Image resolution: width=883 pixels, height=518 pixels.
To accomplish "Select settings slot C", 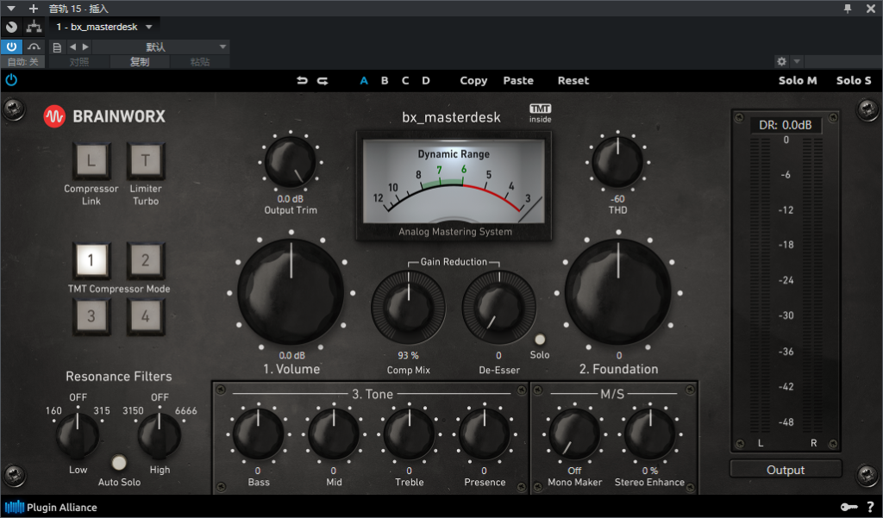I will (405, 80).
